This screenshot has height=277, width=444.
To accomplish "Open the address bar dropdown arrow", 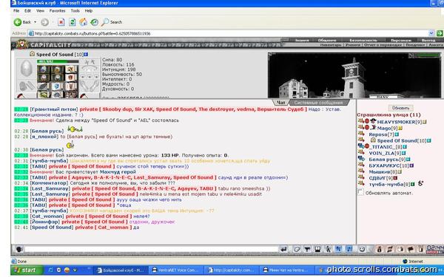I will (x=431, y=33).
